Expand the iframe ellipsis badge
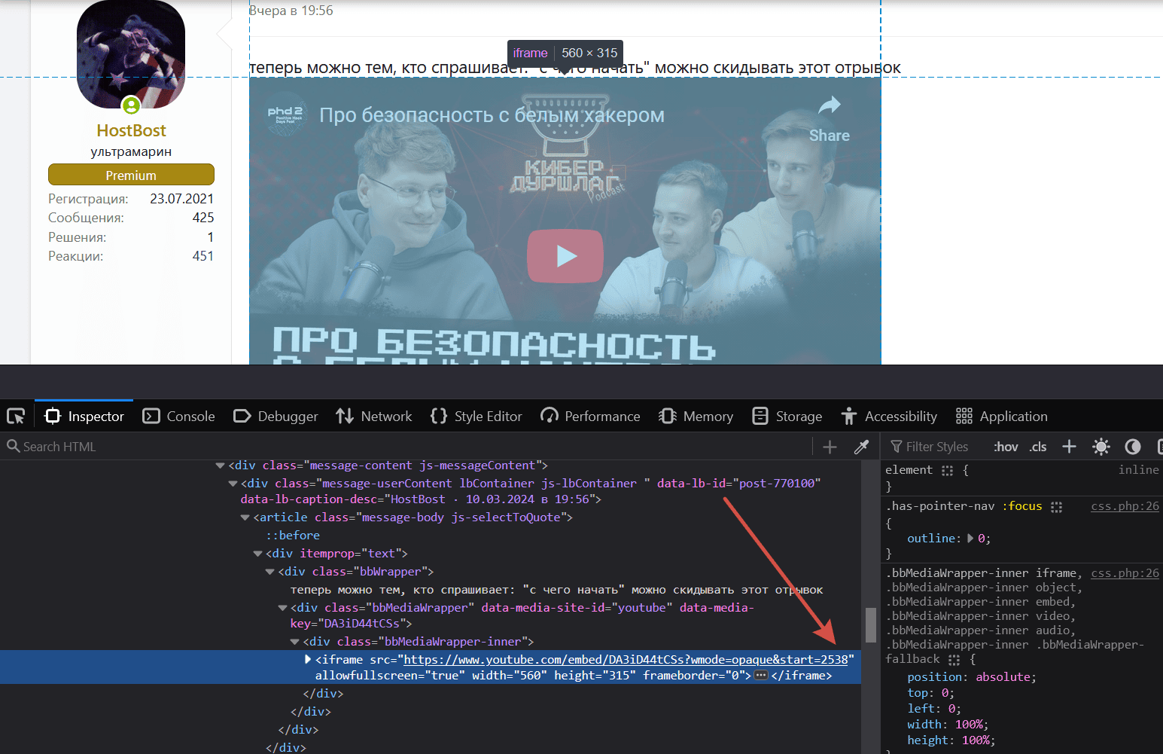1163x754 pixels. (x=761, y=676)
